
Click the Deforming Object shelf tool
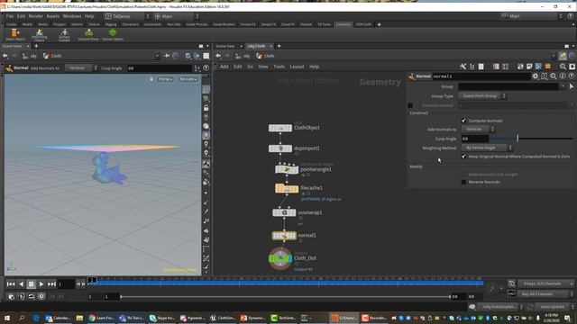(39, 35)
